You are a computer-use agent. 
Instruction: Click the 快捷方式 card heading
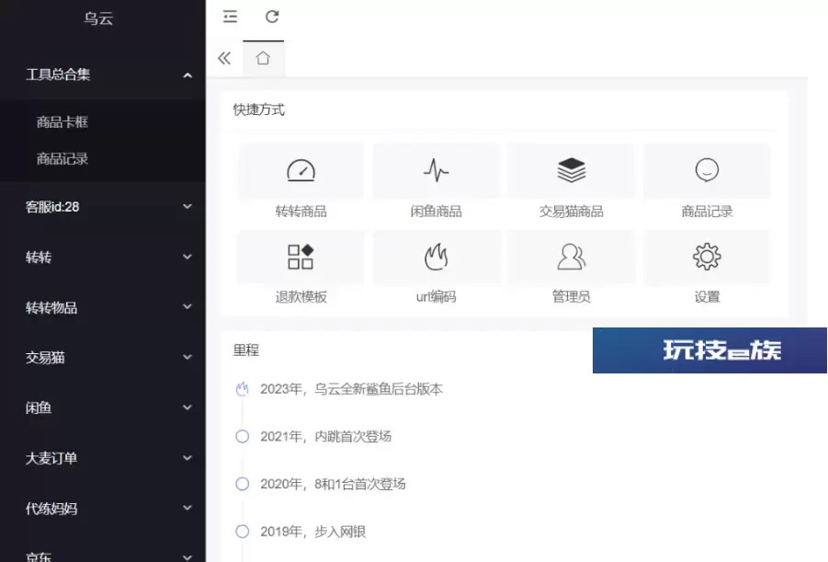click(259, 109)
